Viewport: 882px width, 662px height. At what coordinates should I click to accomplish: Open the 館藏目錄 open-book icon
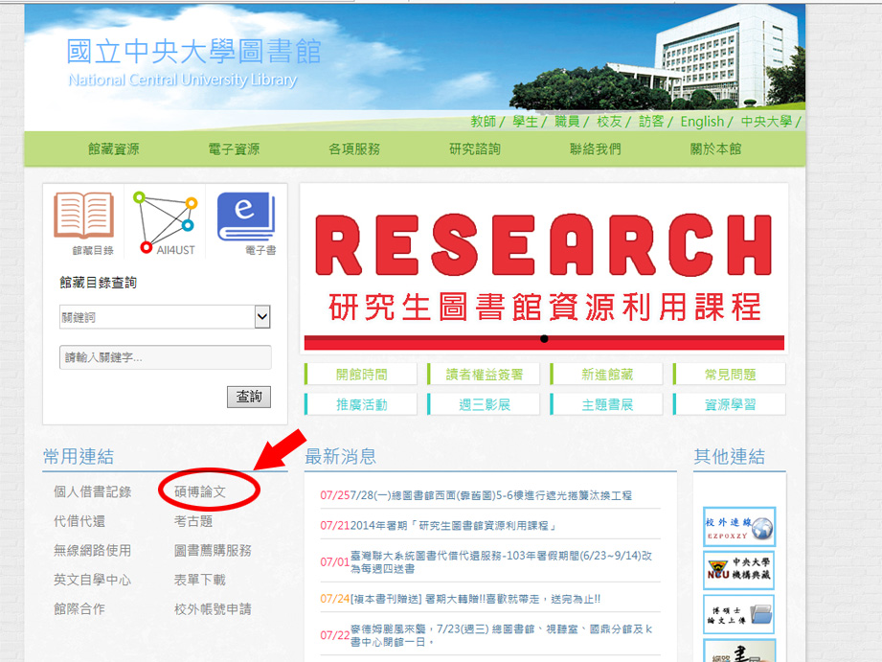(83, 217)
